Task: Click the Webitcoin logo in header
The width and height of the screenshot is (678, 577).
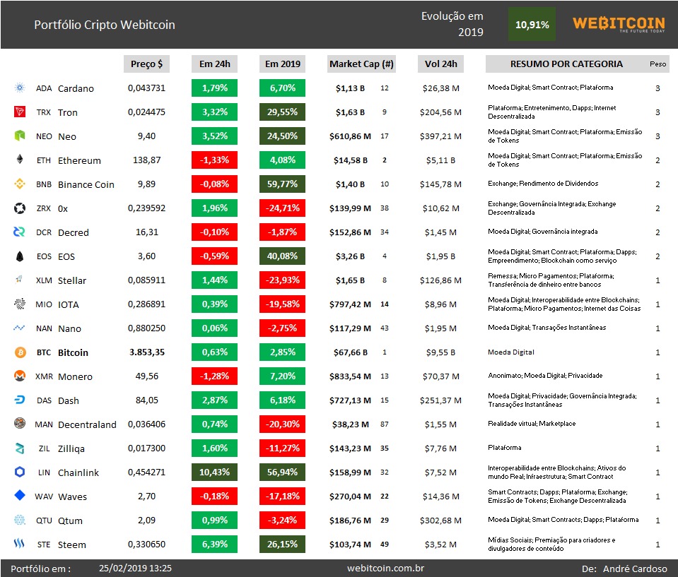Action: tap(619, 24)
